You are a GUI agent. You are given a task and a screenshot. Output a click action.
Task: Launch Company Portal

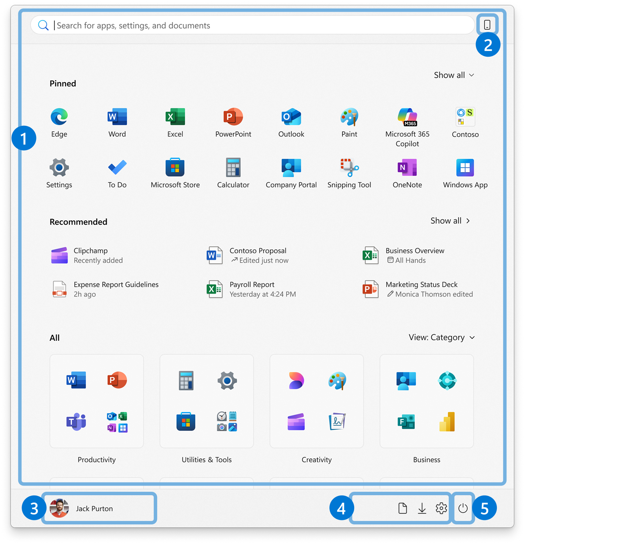tap(291, 173)
